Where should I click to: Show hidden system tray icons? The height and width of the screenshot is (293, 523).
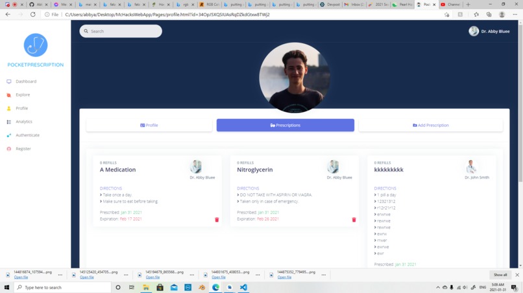tap(437, 287)
